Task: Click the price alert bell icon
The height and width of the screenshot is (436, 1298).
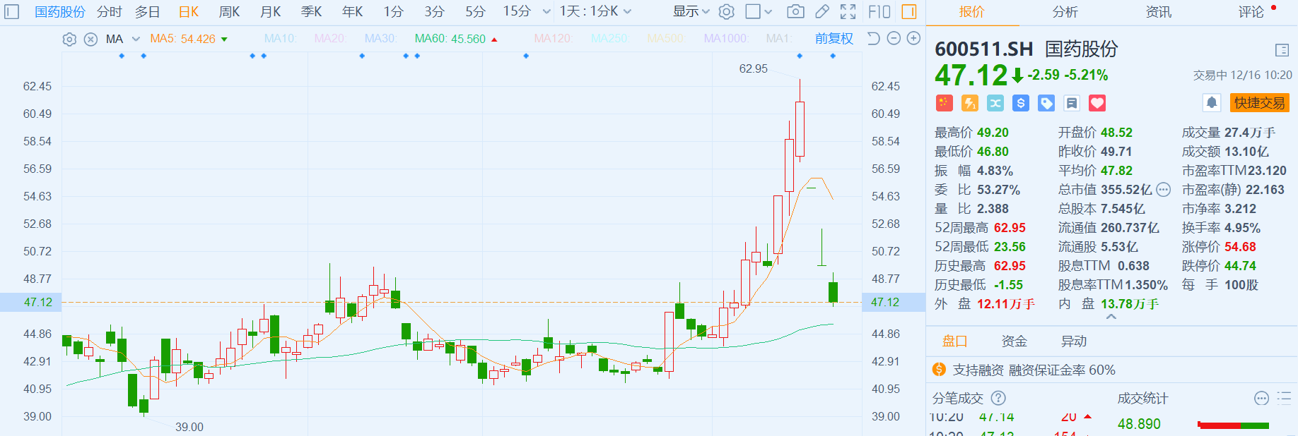Action: [1211, 103]
